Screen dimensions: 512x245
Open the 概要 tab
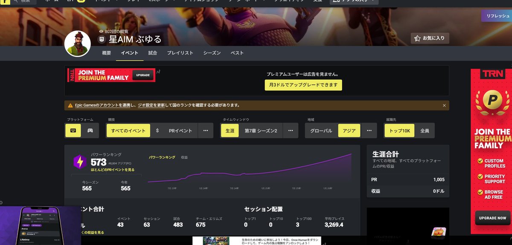tap(107, 53)
